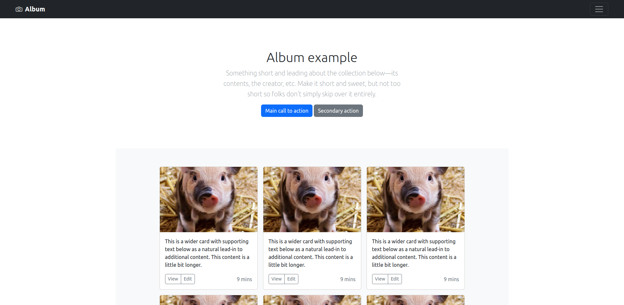This screenshot has height=305, width=624.
Task: Open the second piglet thumbnail
Action: pyautogui.click(x=312, y=200)
